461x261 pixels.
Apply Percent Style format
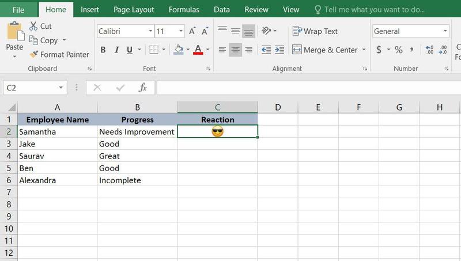click(399, 50)
